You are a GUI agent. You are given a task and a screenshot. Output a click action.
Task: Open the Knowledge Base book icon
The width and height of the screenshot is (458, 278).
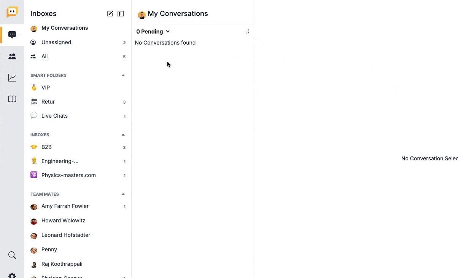click(12, 99)
